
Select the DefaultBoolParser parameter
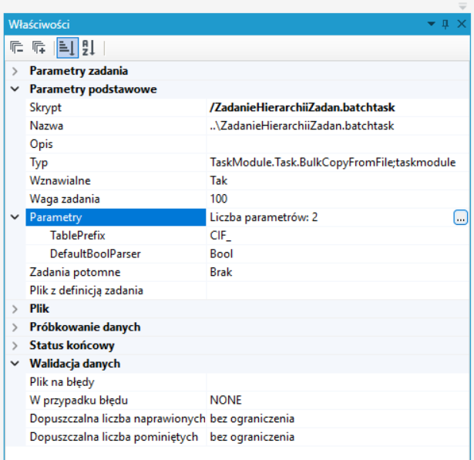(x=96, y=254)
